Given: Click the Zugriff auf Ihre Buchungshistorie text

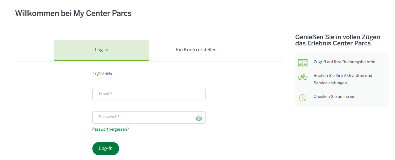Looking at the screenshot, I should 344,62.
